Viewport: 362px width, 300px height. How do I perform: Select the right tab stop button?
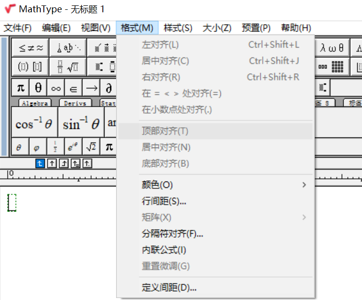64,164
